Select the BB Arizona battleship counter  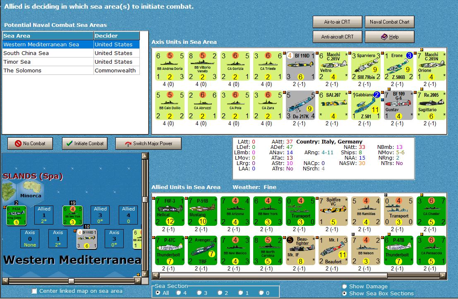click(235, 211)
